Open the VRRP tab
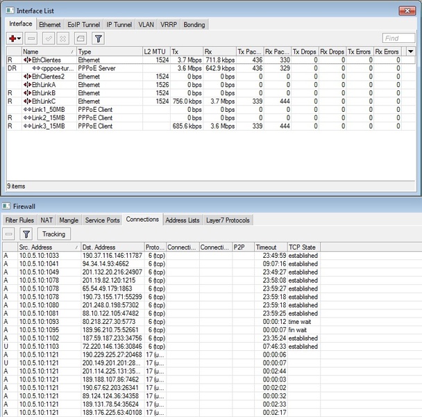The height and width of the screenshot is (417, 422). pyautogui.click(x=169, y=25)
